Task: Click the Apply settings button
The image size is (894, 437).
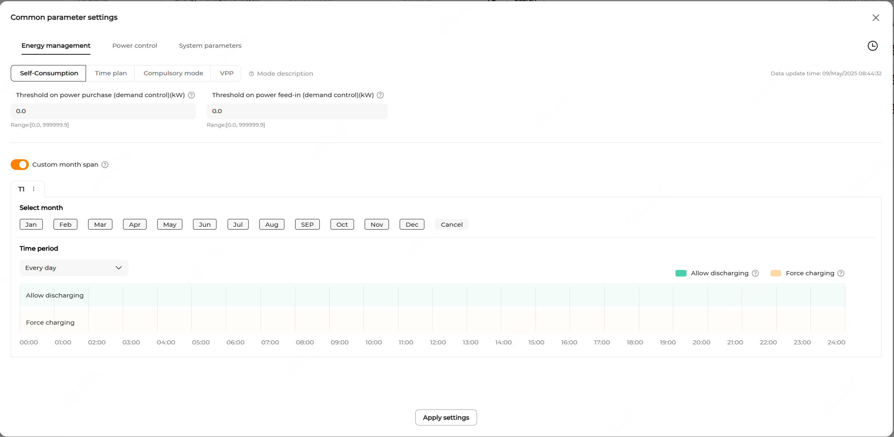Action: click(446, 417)
